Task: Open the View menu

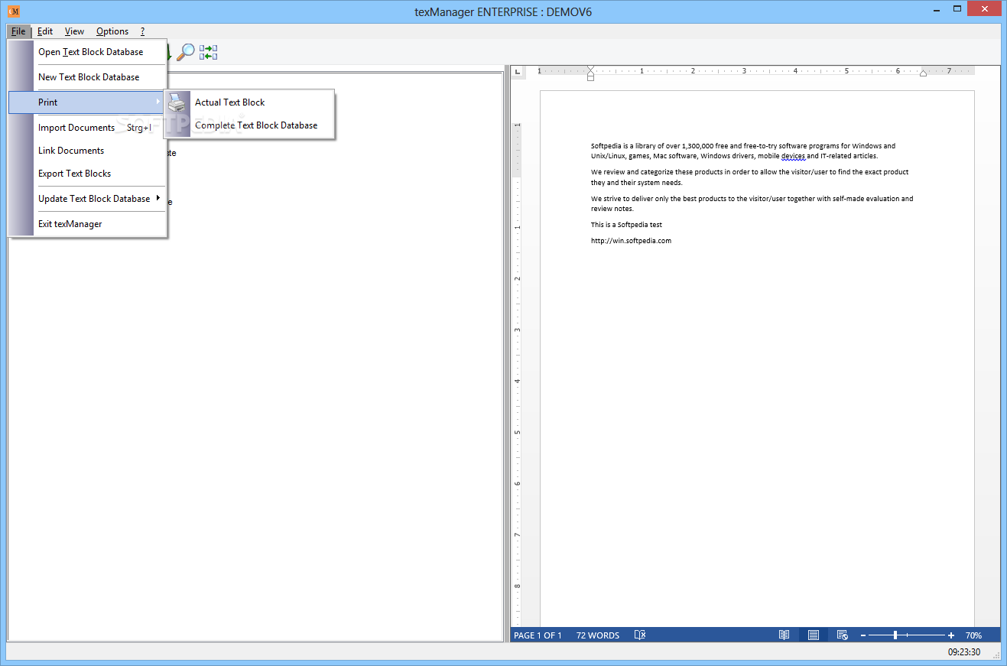Action: (74, 31)
